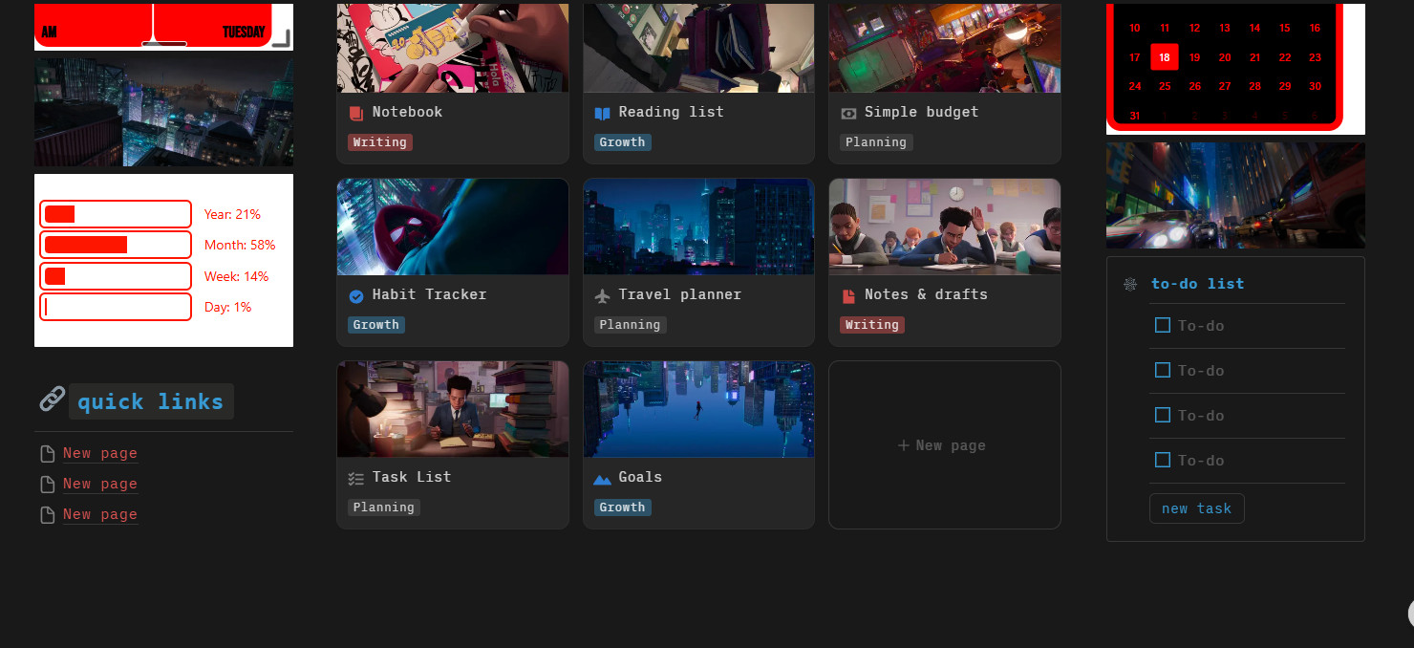Screen dimensions: 1414x648
Task: Click the third New page document icon
Action: click(47, 515)
